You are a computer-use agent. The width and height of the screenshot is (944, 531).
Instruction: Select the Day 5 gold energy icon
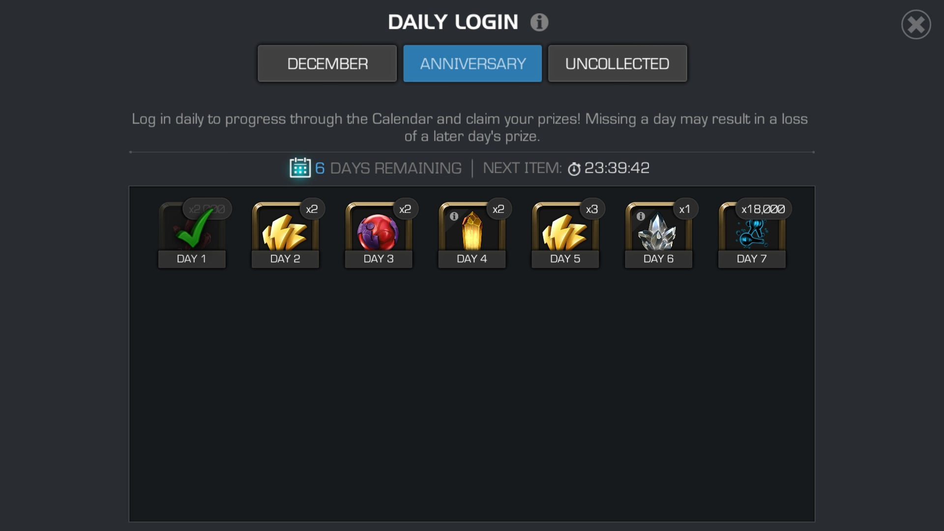point(565,232)
